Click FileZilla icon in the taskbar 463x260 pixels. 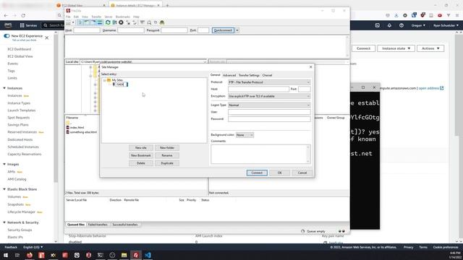click(136, 255)
